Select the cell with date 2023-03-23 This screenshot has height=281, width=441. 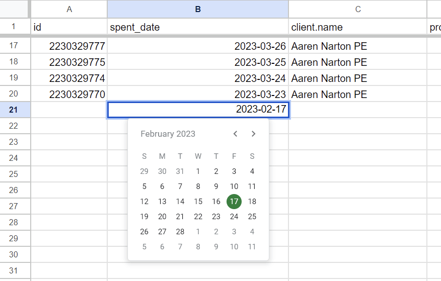(x=198, y=95)
